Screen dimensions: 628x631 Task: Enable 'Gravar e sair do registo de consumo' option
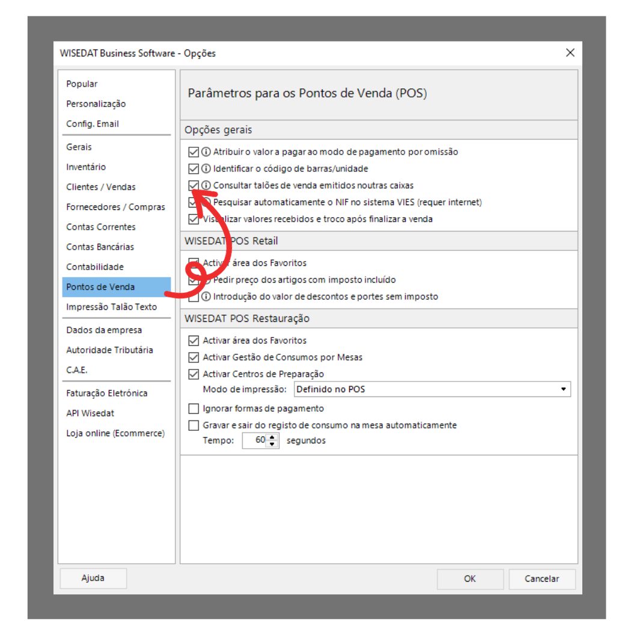click(x=194, y=426)
